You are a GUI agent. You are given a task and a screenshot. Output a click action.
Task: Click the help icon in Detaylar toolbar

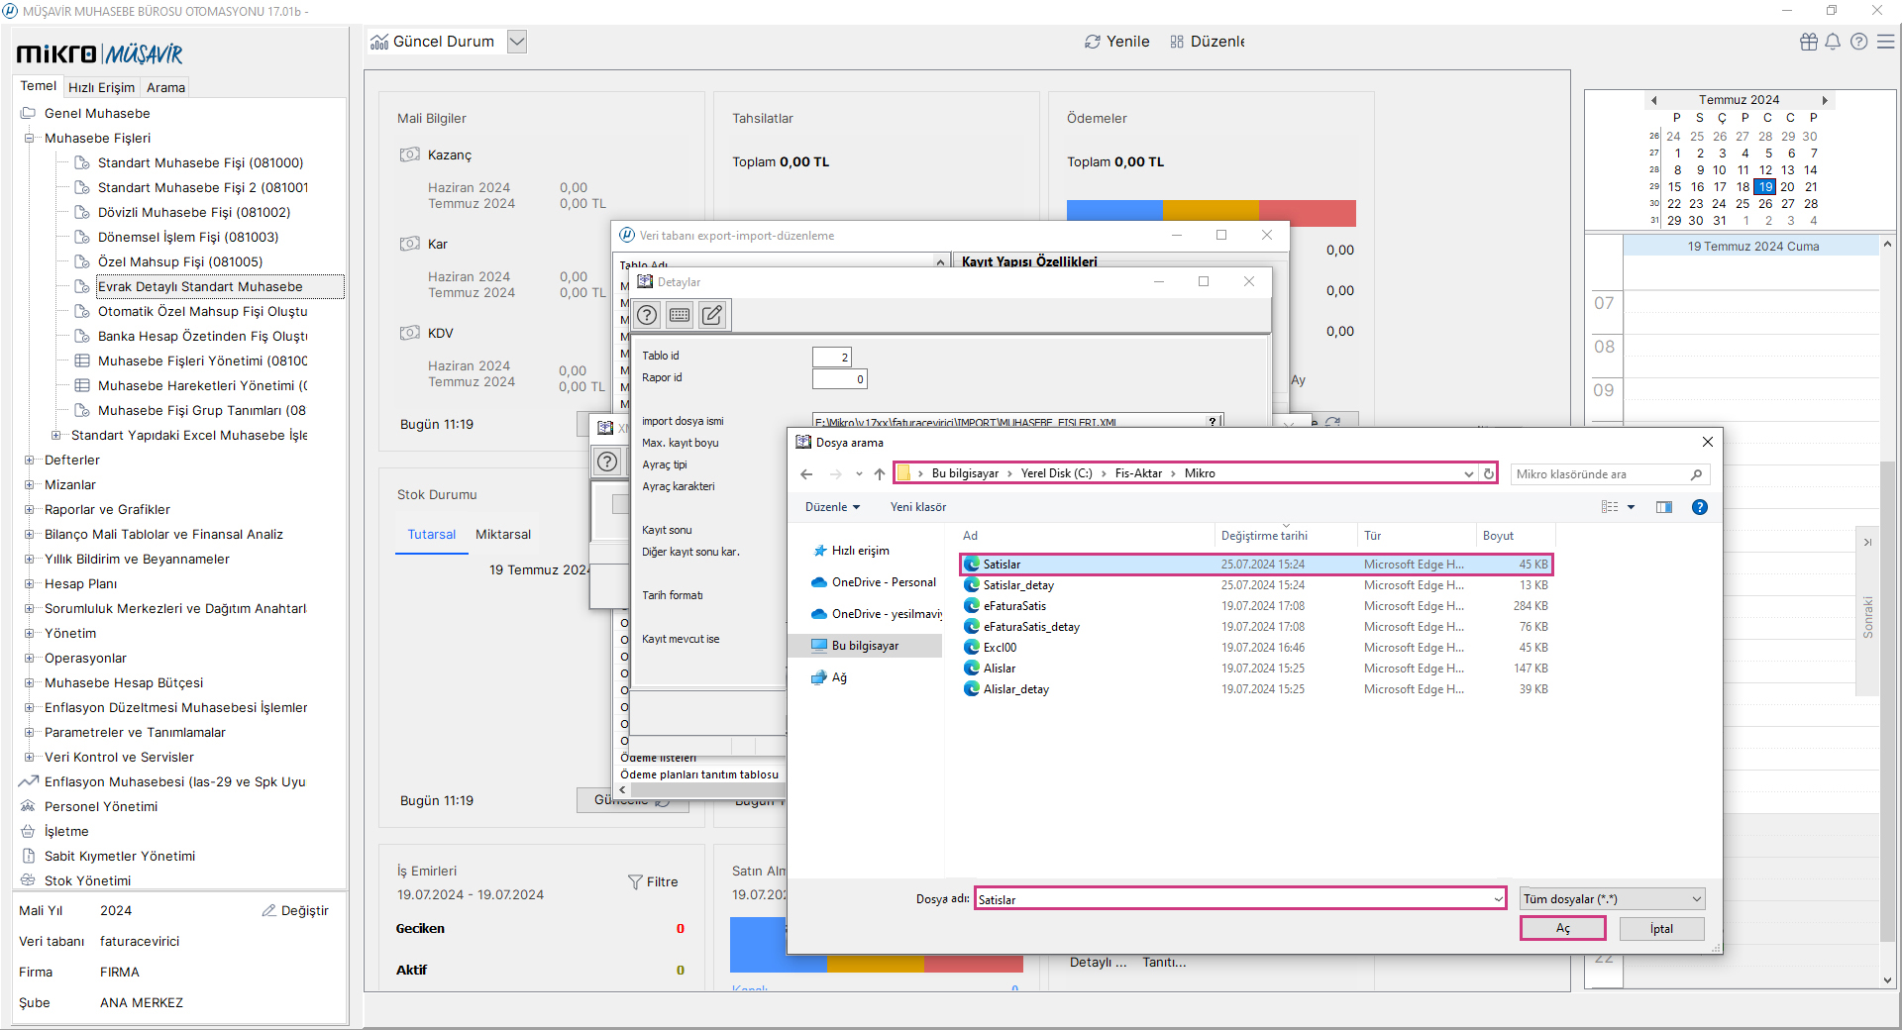tap(647, 316)
